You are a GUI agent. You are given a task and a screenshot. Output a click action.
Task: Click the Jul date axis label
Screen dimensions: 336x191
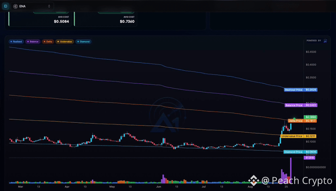pos(203,187)
